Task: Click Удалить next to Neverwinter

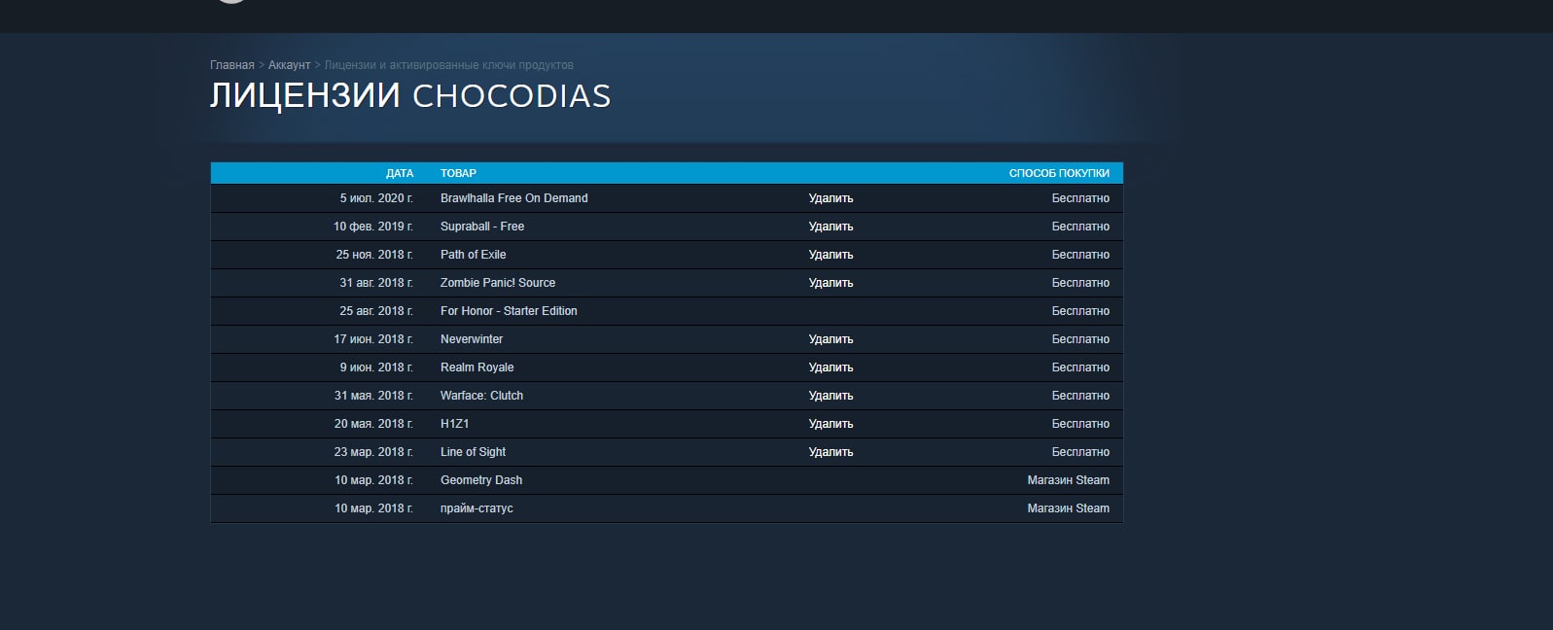Action: (830, 339)
